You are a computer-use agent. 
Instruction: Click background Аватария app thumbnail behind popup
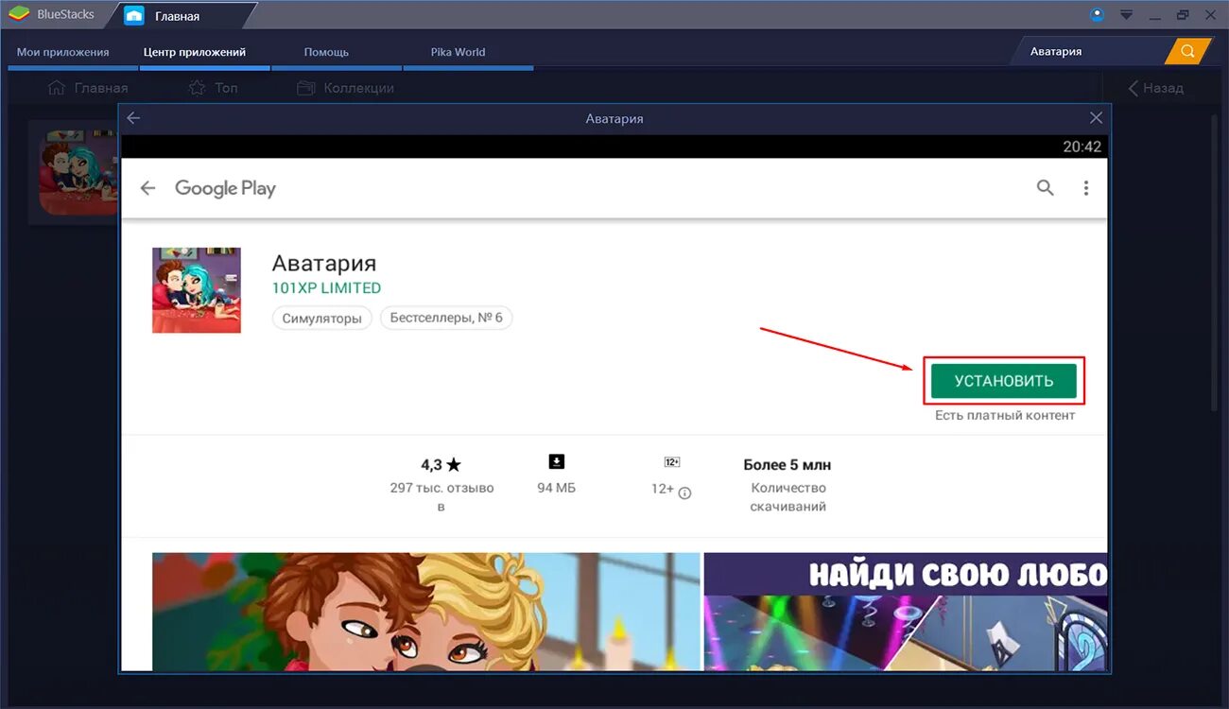[x=76, y=173]
